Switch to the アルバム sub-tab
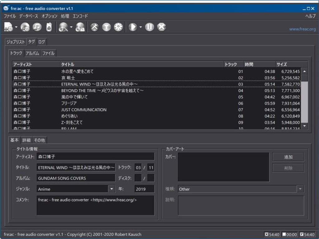Image resolution: width=319 pixels, height=239 pixels. pos(32,54)
